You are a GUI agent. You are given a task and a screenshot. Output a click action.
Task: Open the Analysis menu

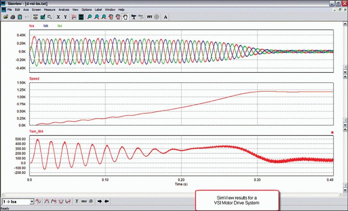coord(63,9)
